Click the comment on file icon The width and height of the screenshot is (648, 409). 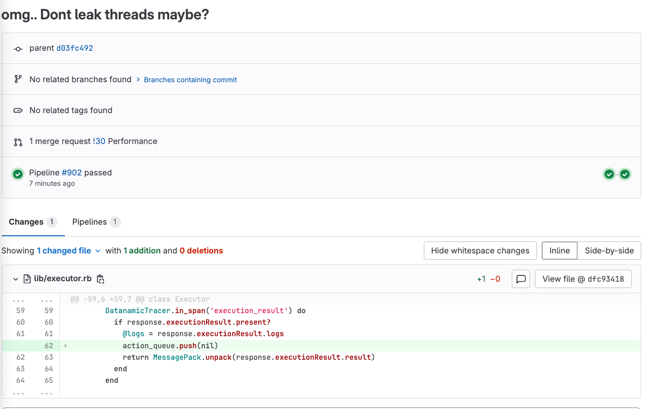point(521,279)
